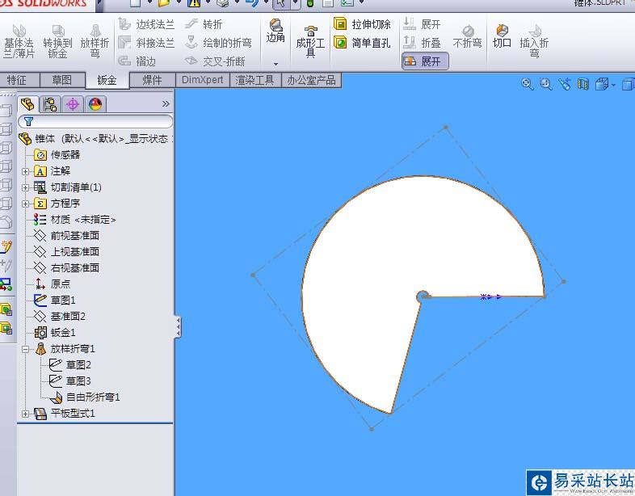The image size is (635, 496).
Task: Click No Bends (不折弯)
Action: 467,36
